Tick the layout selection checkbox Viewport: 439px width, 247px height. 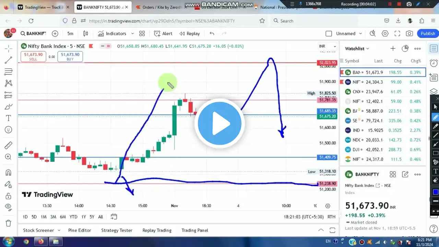[x=329, y=33]
